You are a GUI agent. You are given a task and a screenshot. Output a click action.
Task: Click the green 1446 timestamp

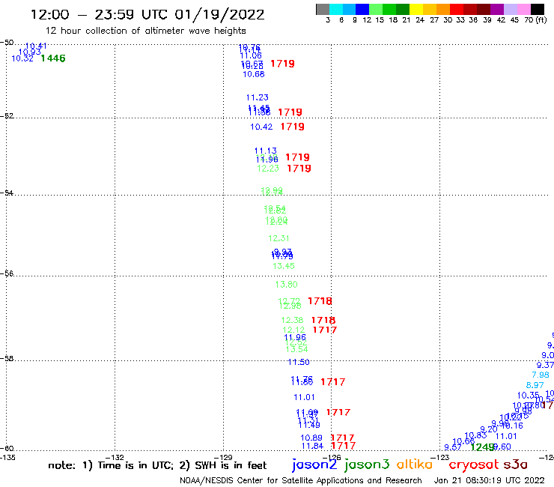tap(53, 58)
